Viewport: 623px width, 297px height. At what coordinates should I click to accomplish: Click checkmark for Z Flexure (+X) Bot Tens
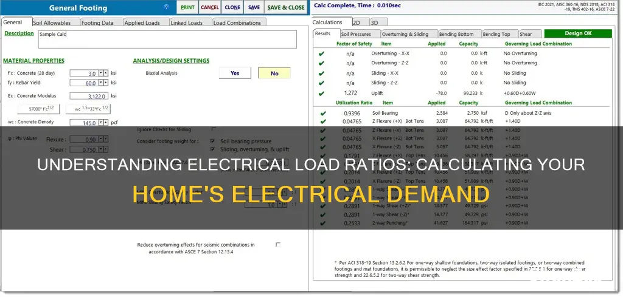pos(323,121)
